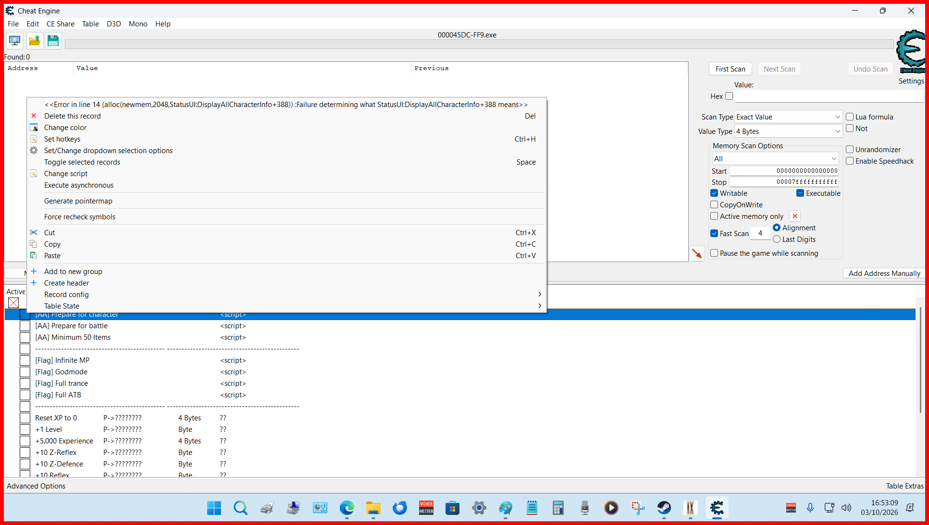Click the save table floppy icon
929x525 pixels.
pyautogui.click(x=53, y=41)
